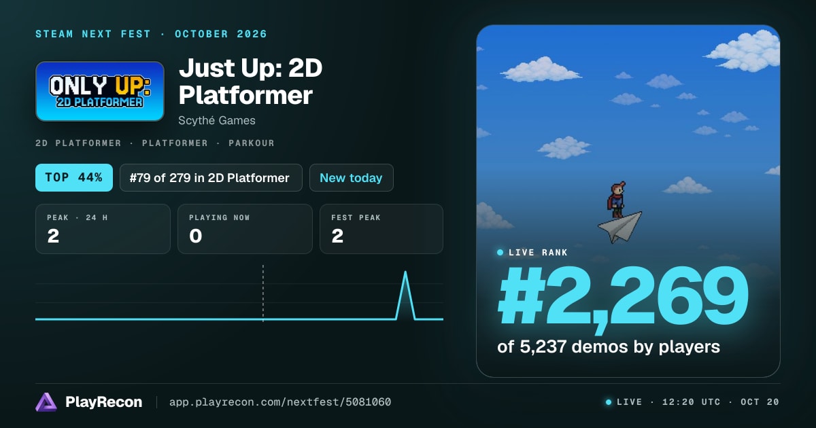This screenshot has width=816, height=428.
Task: Select the TOP 44% badge
Action: pyautogui.click(x=73, y=177)
